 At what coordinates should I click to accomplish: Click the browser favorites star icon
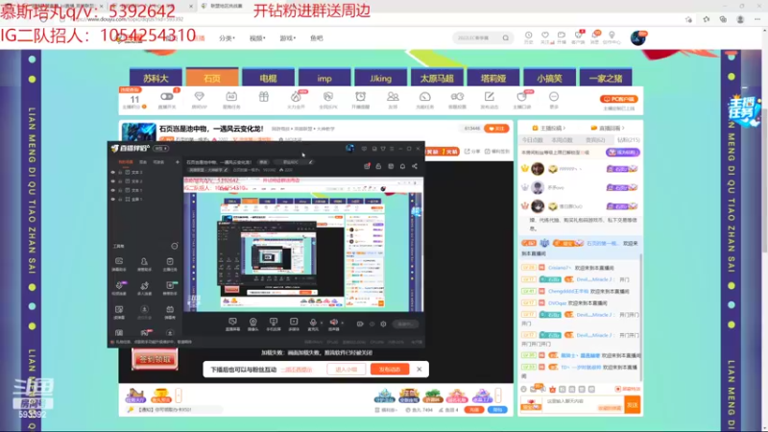[x=706, y=19]
